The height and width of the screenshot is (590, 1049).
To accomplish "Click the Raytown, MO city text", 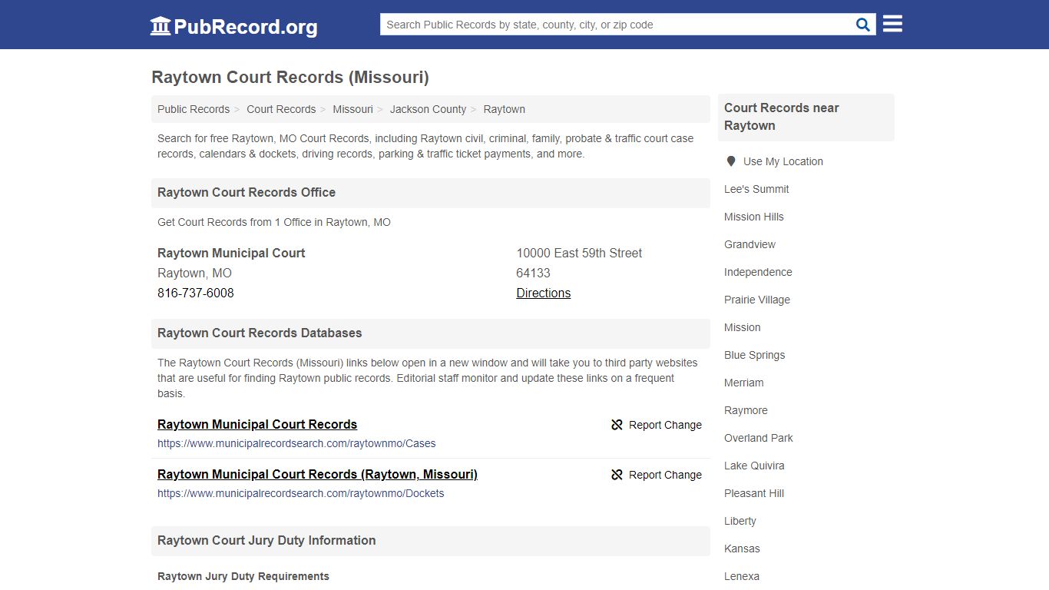I will pos(194,273).
